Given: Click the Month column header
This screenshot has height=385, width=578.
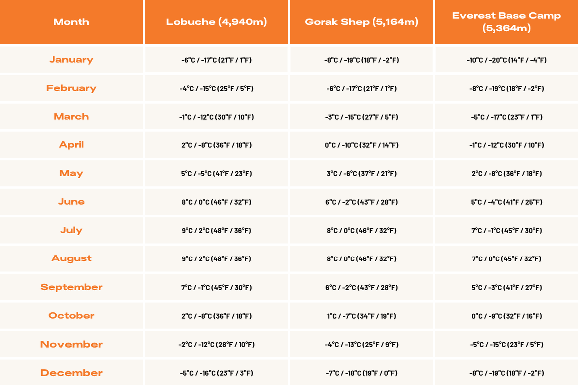Looking at the screenshot, I should point(71,22).
